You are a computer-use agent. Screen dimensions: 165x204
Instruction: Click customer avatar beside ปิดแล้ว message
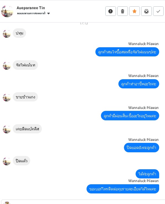[x=7, y=161]
